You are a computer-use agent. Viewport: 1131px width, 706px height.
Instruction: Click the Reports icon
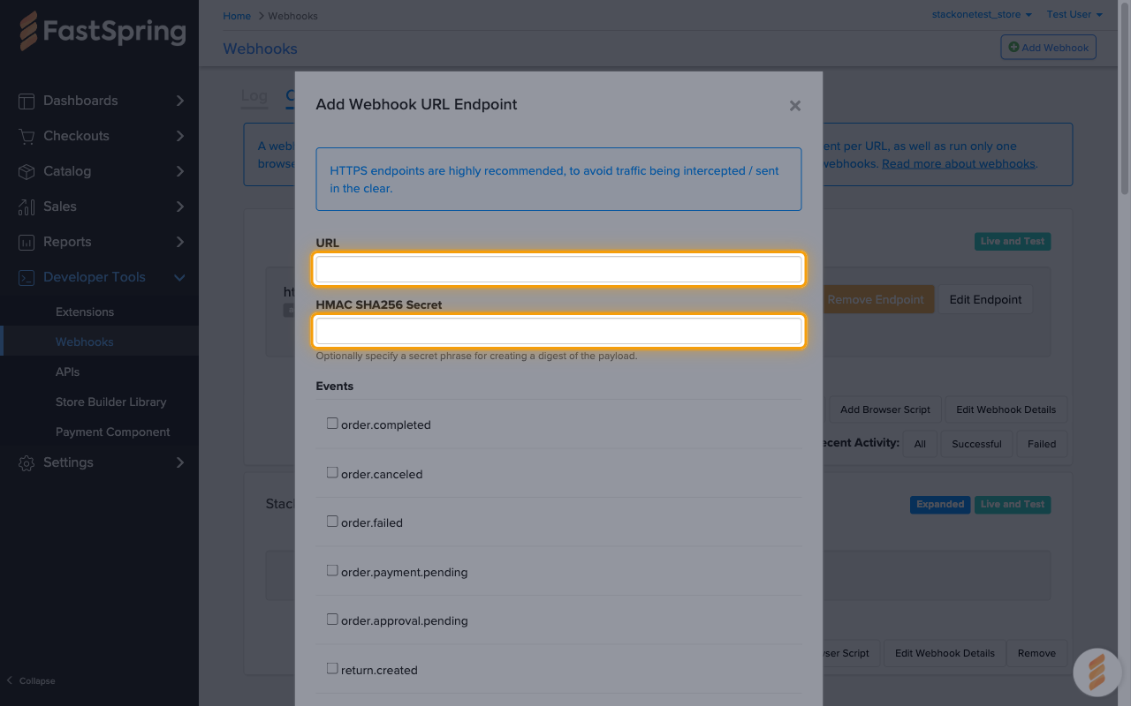tap(27, 242)
